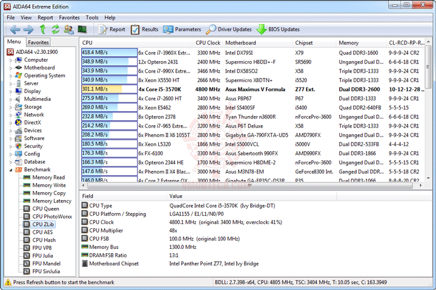Select AIDA64 v2.30.1900 root node icon

[10, 52]
